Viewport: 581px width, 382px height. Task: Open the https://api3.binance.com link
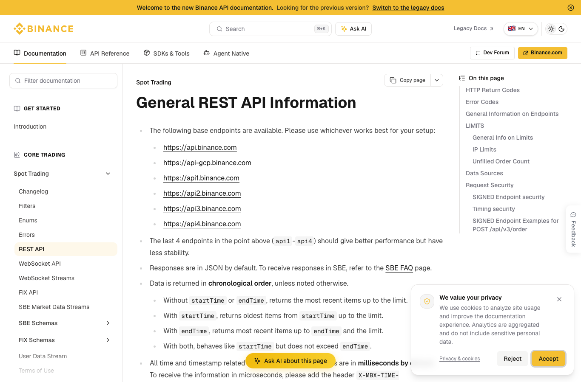(202, 208)
